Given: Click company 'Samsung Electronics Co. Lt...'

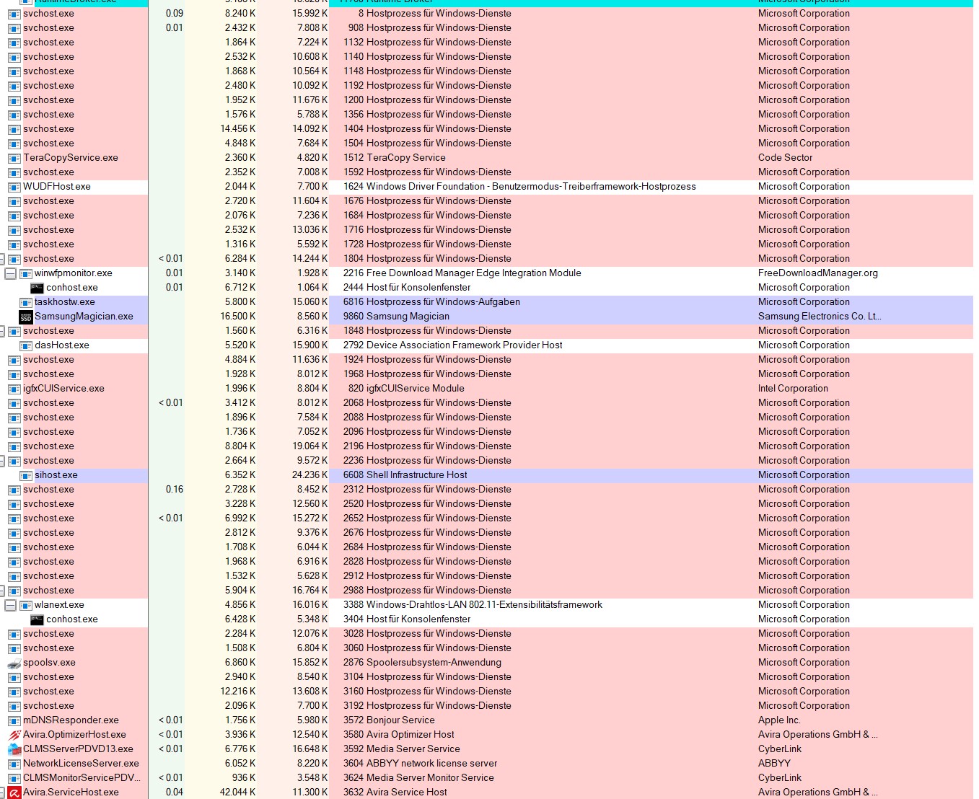Looking at the screenshot, I should 820,317.
